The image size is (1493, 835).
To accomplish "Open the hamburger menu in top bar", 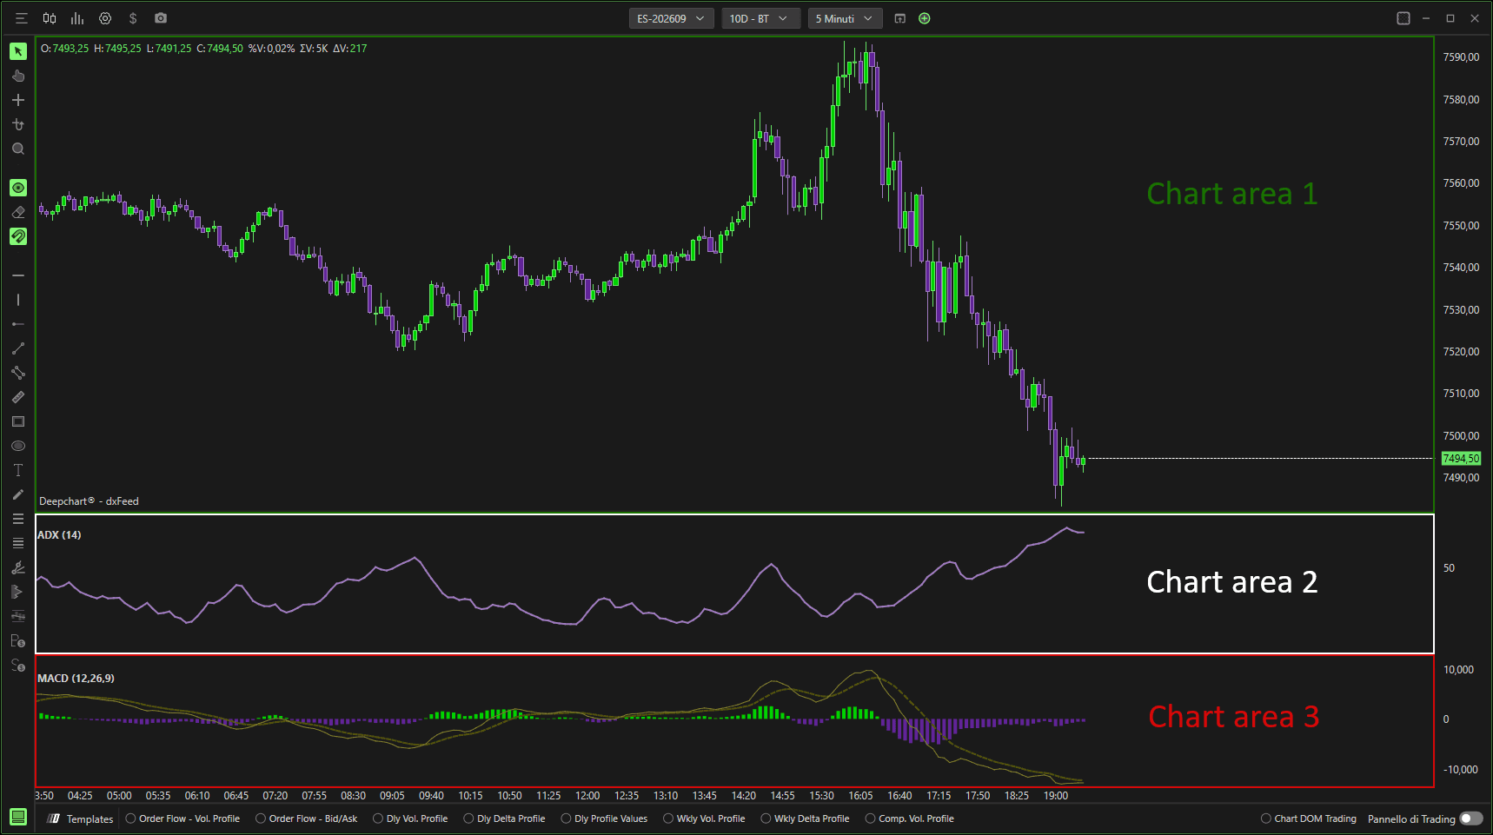I will (22, 18).
